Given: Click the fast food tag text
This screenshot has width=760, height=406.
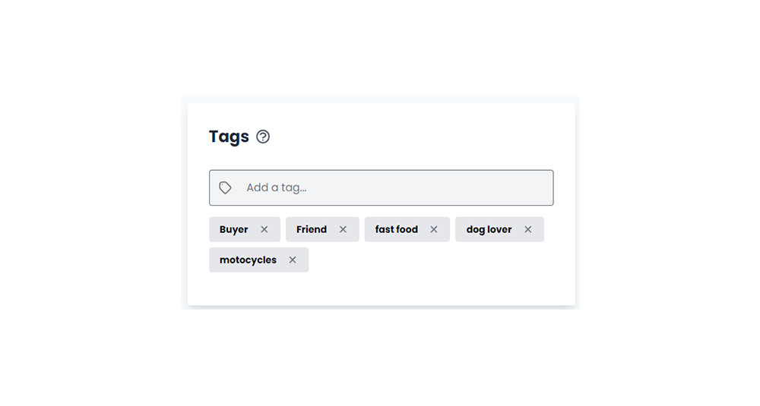Looking at the screenshot, I should (x=397, y=229).
